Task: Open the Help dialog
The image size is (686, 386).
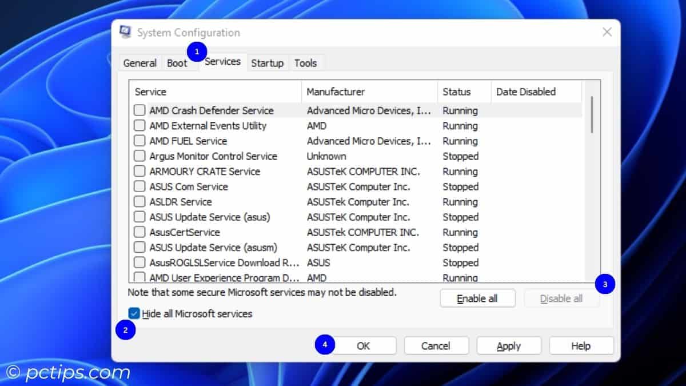Action: [581, 345]
